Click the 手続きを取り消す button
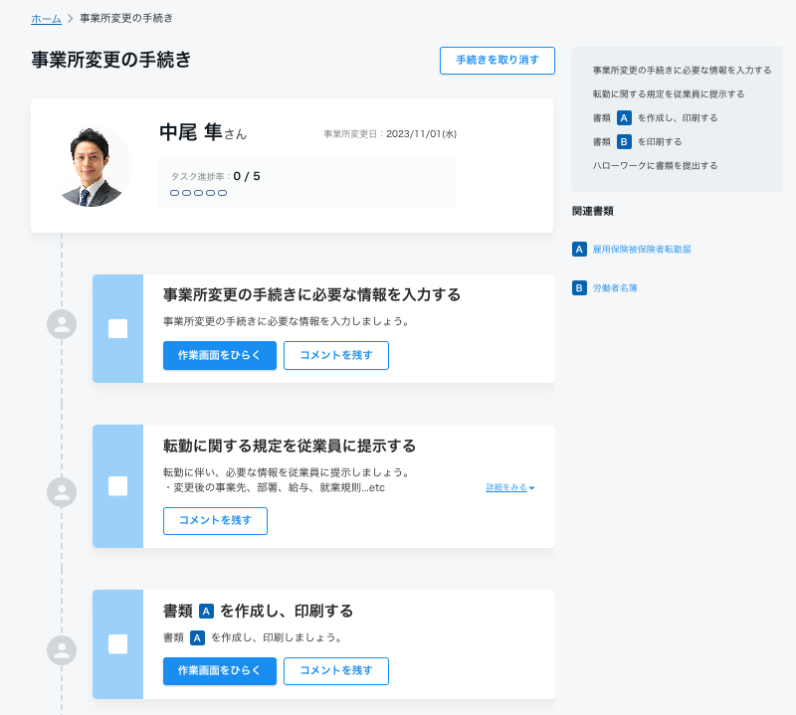796x715 pixels. click(x=497, y=61)
